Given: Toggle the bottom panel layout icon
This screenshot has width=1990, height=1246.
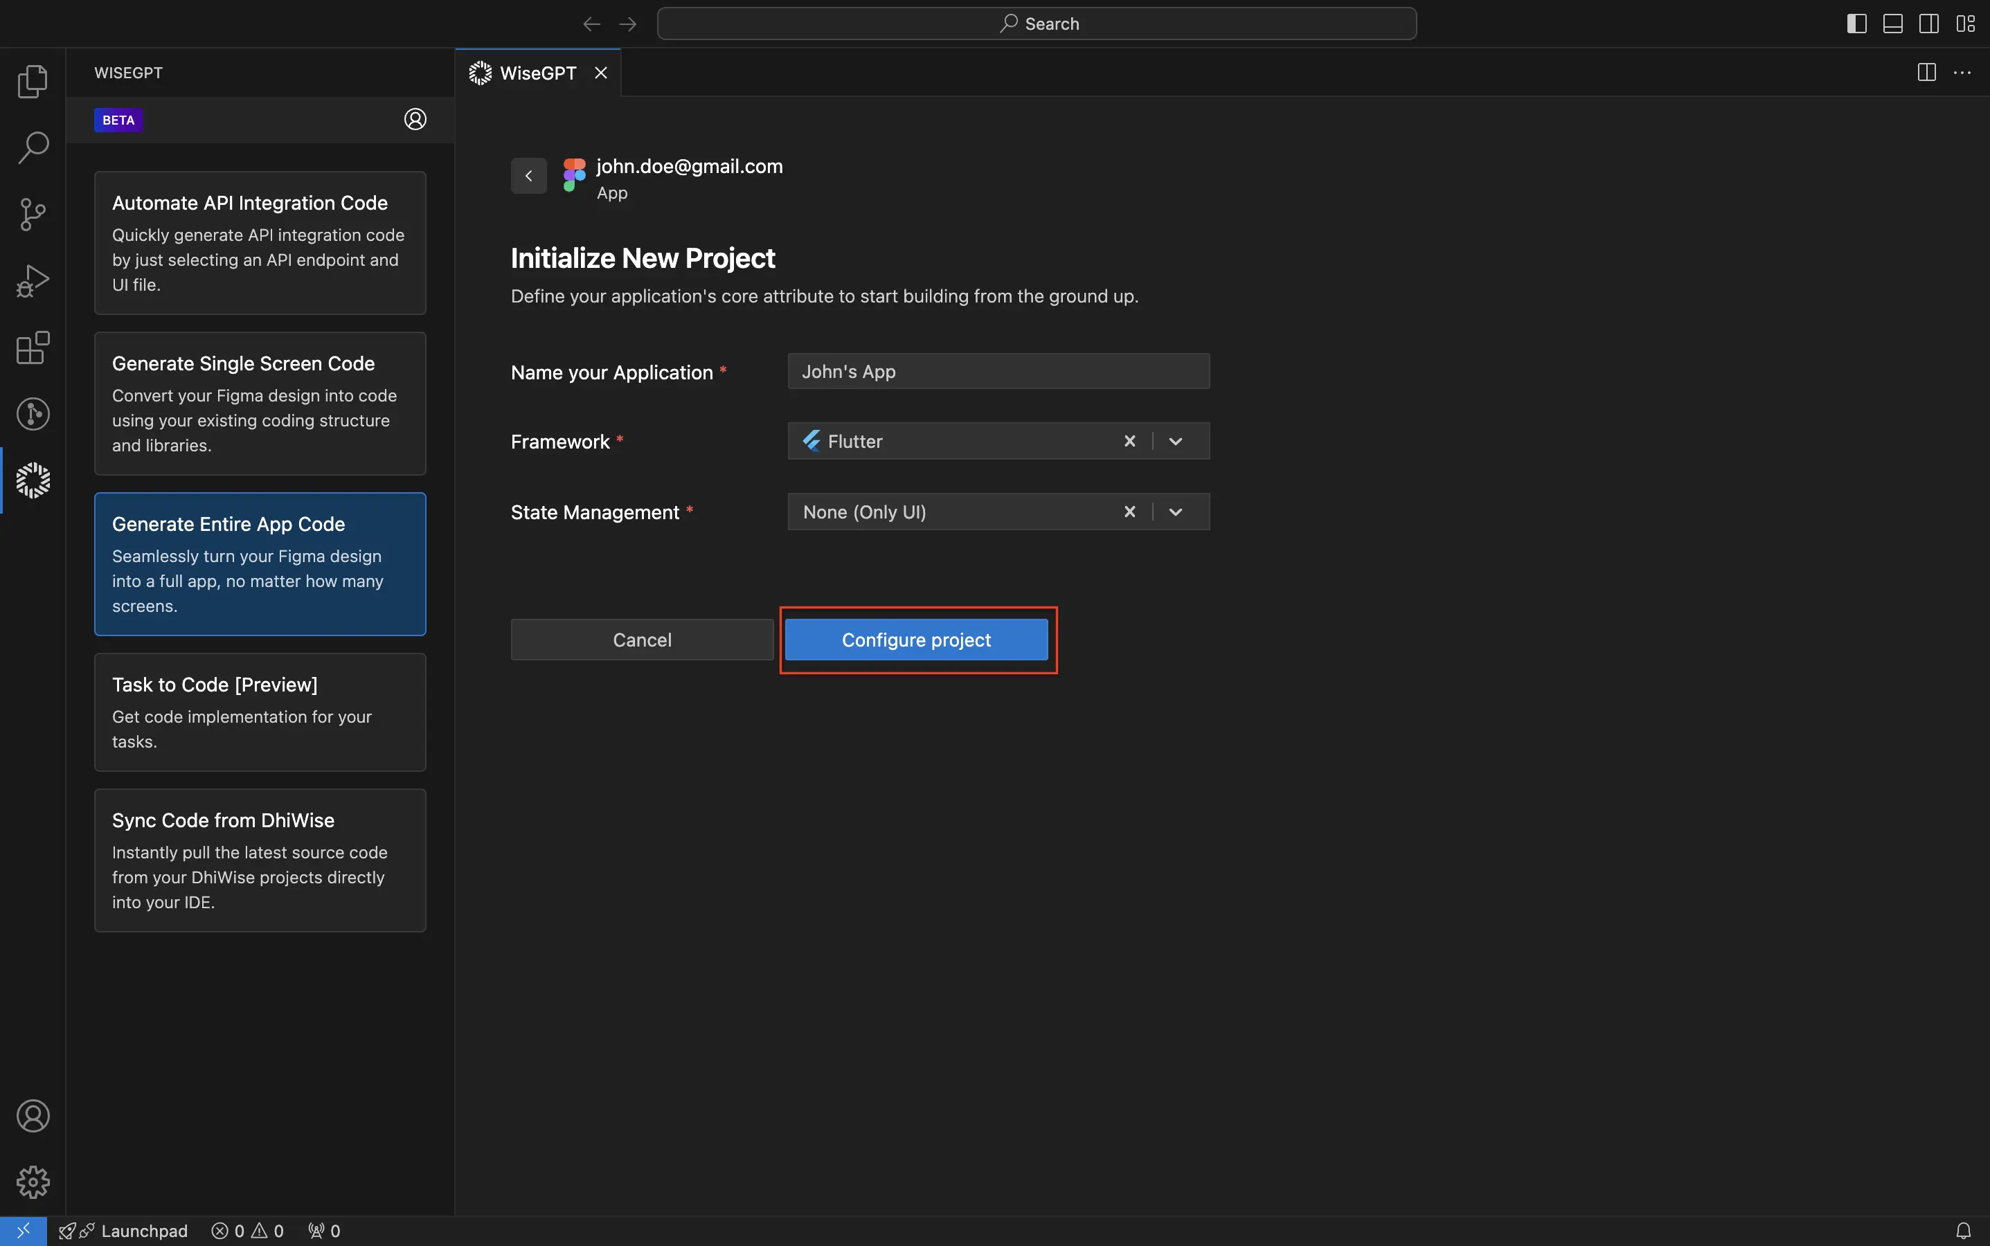Looking at the screenshot, I should coord(1893,24).
